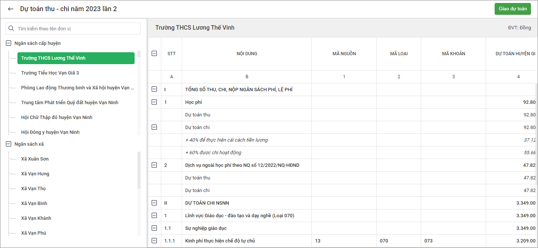Collapse the Sự nghiệp giáo dục row
Viewport: 538px width, 248px height.
point(154,228)
